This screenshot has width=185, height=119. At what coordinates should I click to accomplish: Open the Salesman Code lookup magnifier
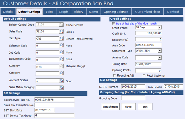[61, 45]
